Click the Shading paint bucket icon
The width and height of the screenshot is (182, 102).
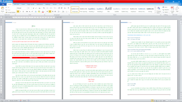63,11
